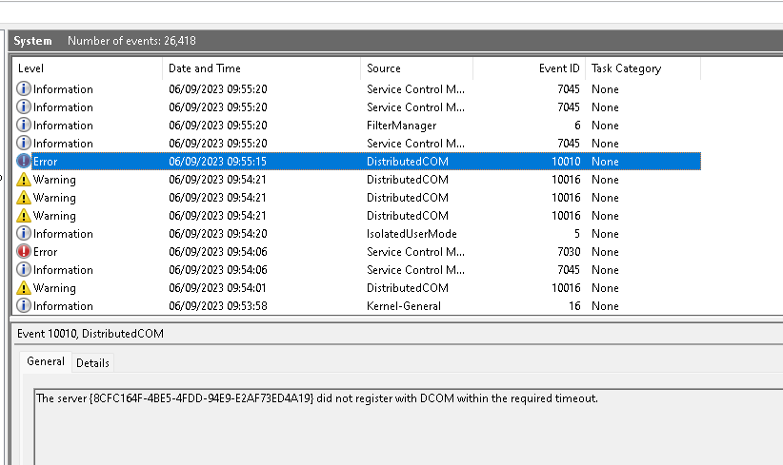Click the Number of events: 26,418 label
The image size is (783, 465).
(x=131, y=41)
